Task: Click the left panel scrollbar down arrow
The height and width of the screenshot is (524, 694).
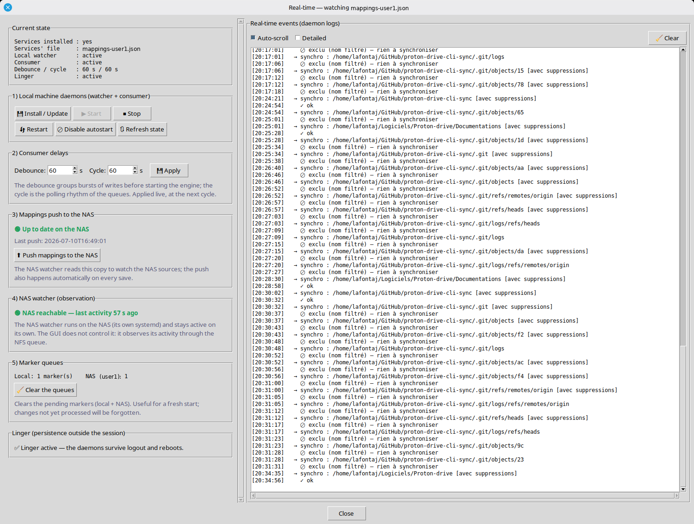Action: point(241,499)
